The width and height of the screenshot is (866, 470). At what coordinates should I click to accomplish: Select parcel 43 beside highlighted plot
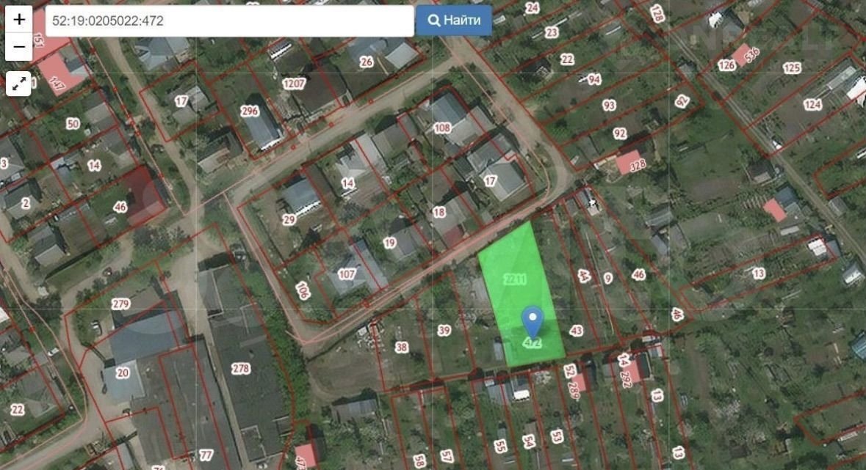(576, 331)
